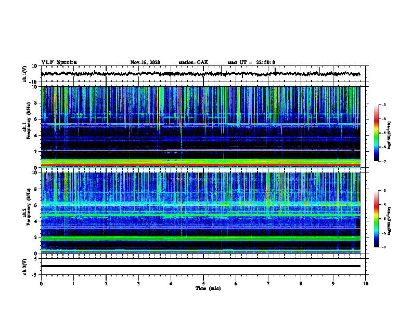Click the "6" kHz tick on ch.2 spectrogram
The image size is (412, 318).
(36, 205)
